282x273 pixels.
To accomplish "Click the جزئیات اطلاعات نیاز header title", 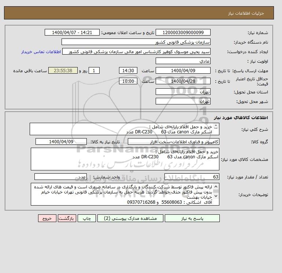I will coord(246,13).
